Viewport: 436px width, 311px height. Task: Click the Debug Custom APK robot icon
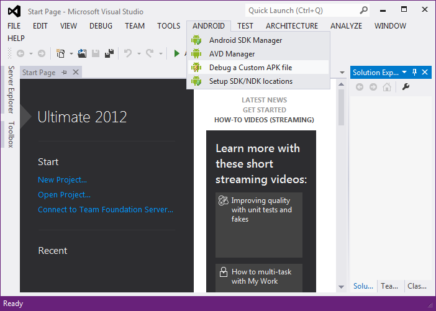(x=196, y=67)
